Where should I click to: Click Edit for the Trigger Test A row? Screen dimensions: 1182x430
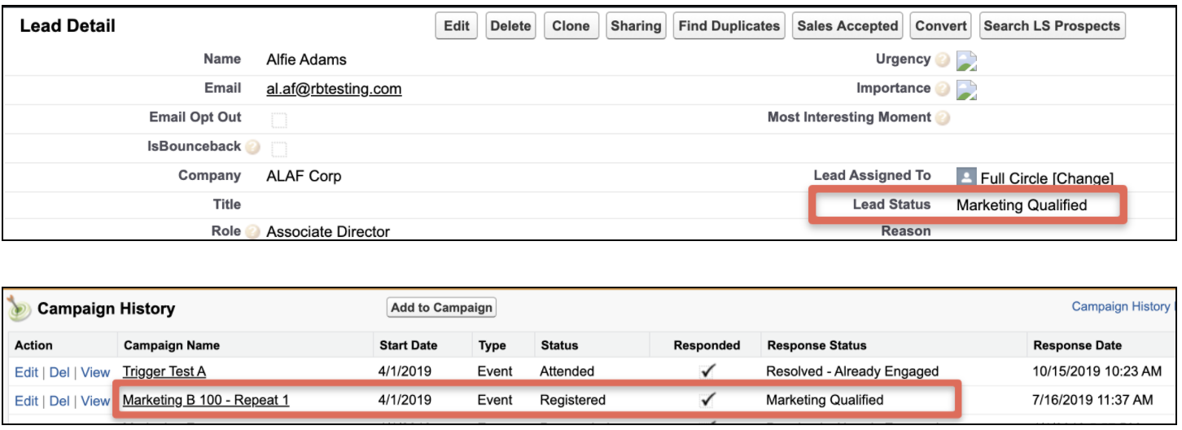[26, 372]
